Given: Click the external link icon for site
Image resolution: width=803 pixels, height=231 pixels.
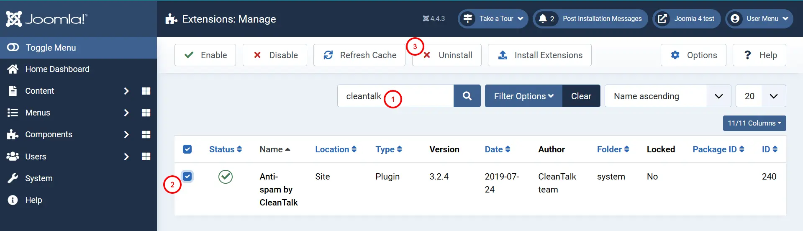Looking at the screenshot, I should 662,19.
